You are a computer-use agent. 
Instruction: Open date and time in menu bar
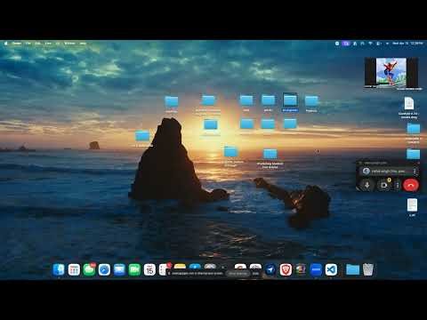click(407, 44)
